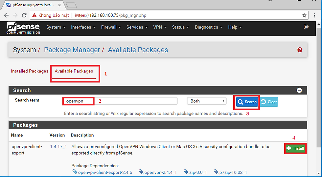Open the Diagnostics menu
This screenshot has width=322, height=177.
208,27
